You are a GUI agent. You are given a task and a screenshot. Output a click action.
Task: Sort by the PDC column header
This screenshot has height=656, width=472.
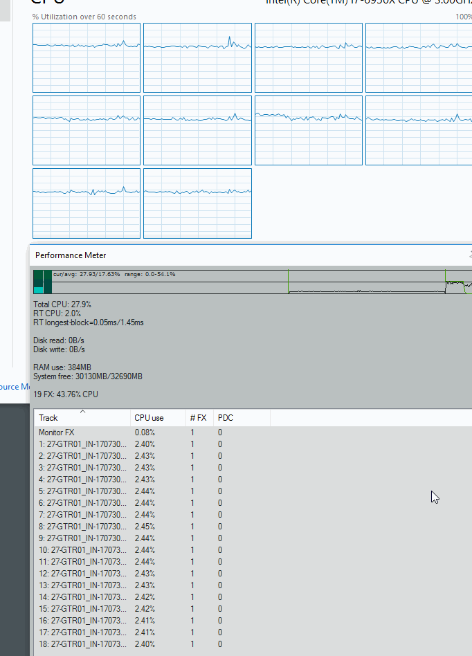[x=242, y=417]
